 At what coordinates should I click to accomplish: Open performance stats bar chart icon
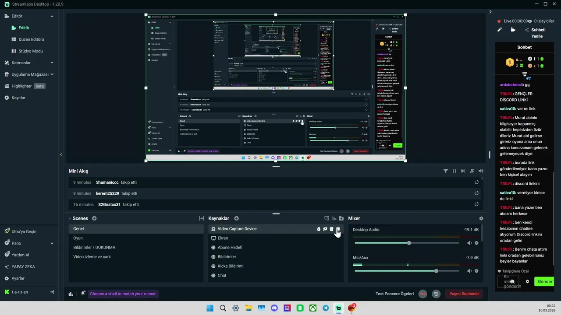[71, 294]
